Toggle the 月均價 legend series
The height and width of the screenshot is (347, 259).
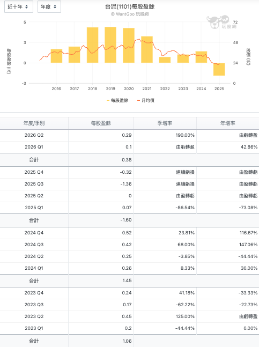[145, 100]
